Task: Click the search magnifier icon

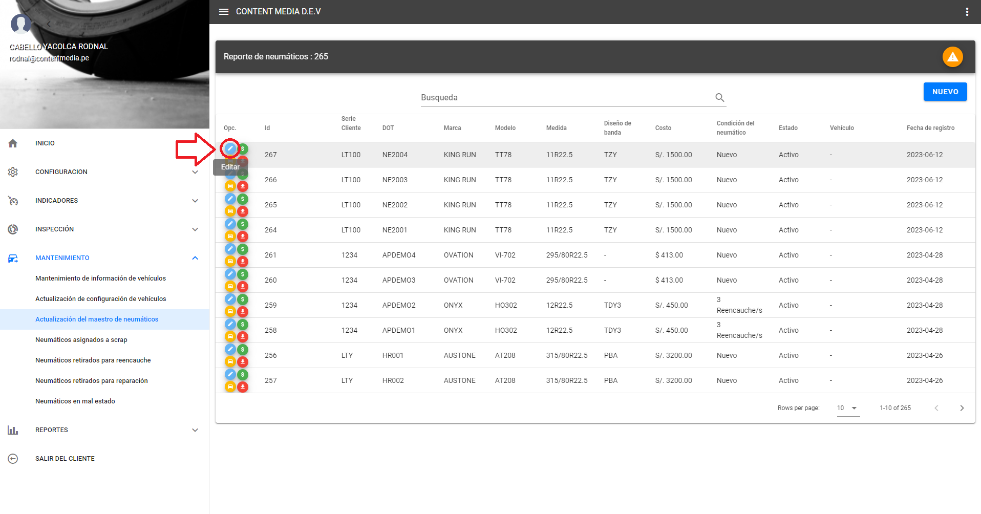Action: tap(719, 97)
